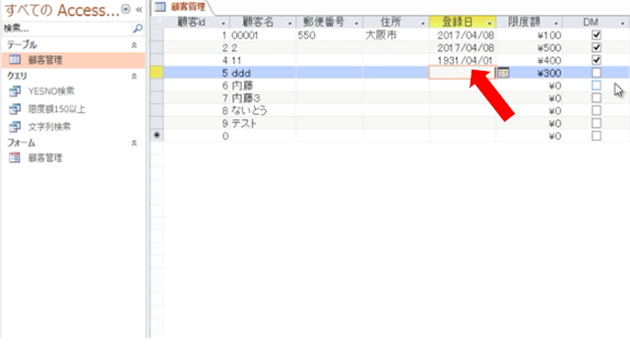Viewport: 630px width, 354px height.
Task: Open the 顧客管理 form icon
Action: 15,157
